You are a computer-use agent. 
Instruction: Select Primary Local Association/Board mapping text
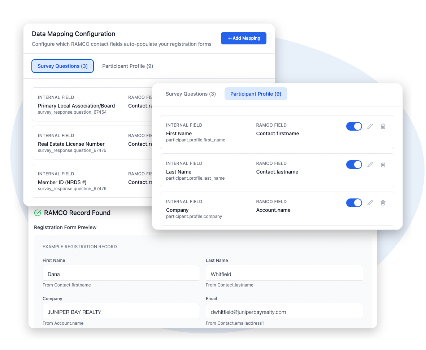click(76, 106)
